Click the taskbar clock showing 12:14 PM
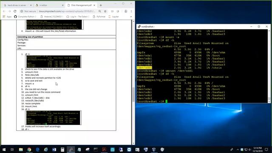 258,150
